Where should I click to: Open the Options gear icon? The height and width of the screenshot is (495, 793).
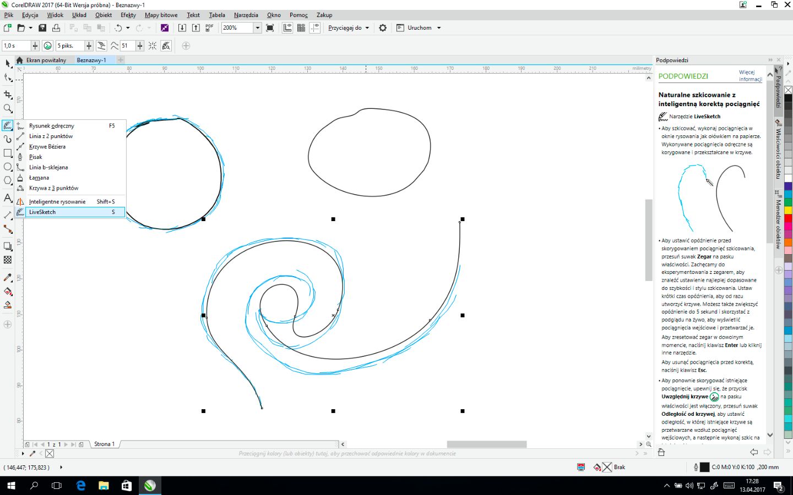tap(383, 28)
